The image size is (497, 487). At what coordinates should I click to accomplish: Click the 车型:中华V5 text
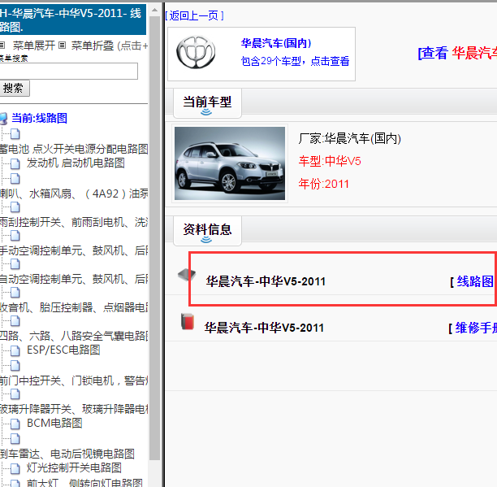[330, 161]
